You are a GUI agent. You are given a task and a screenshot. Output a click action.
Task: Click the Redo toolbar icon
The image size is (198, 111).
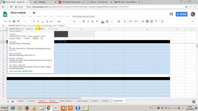click(x=10, y=21)
